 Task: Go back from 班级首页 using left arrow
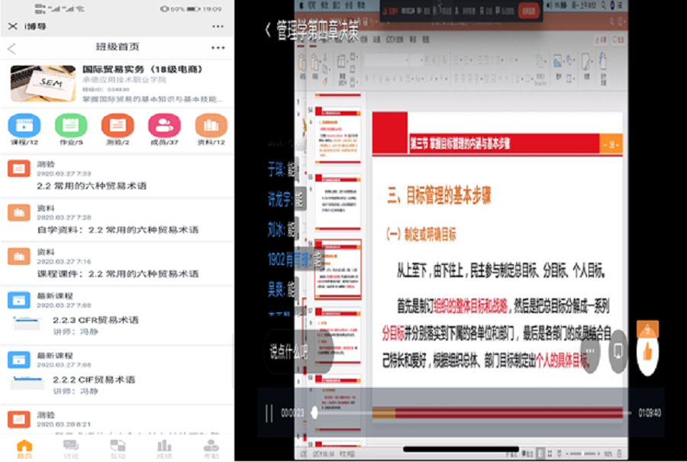[11, 48]
